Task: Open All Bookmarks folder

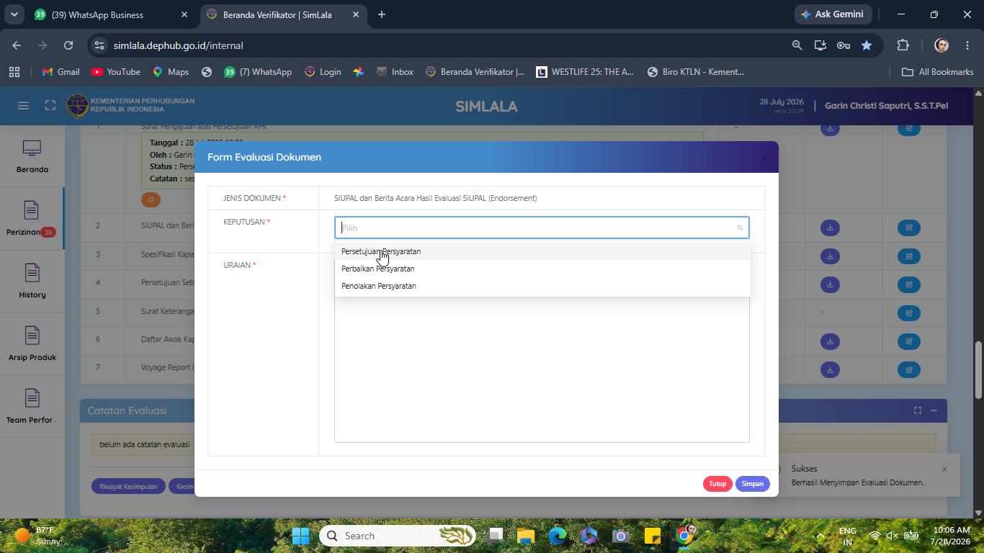Action: coord(937,72)
